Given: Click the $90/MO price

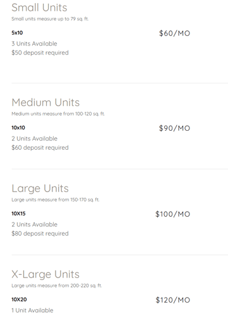Looking at the screenshot, I should [174, 128].
